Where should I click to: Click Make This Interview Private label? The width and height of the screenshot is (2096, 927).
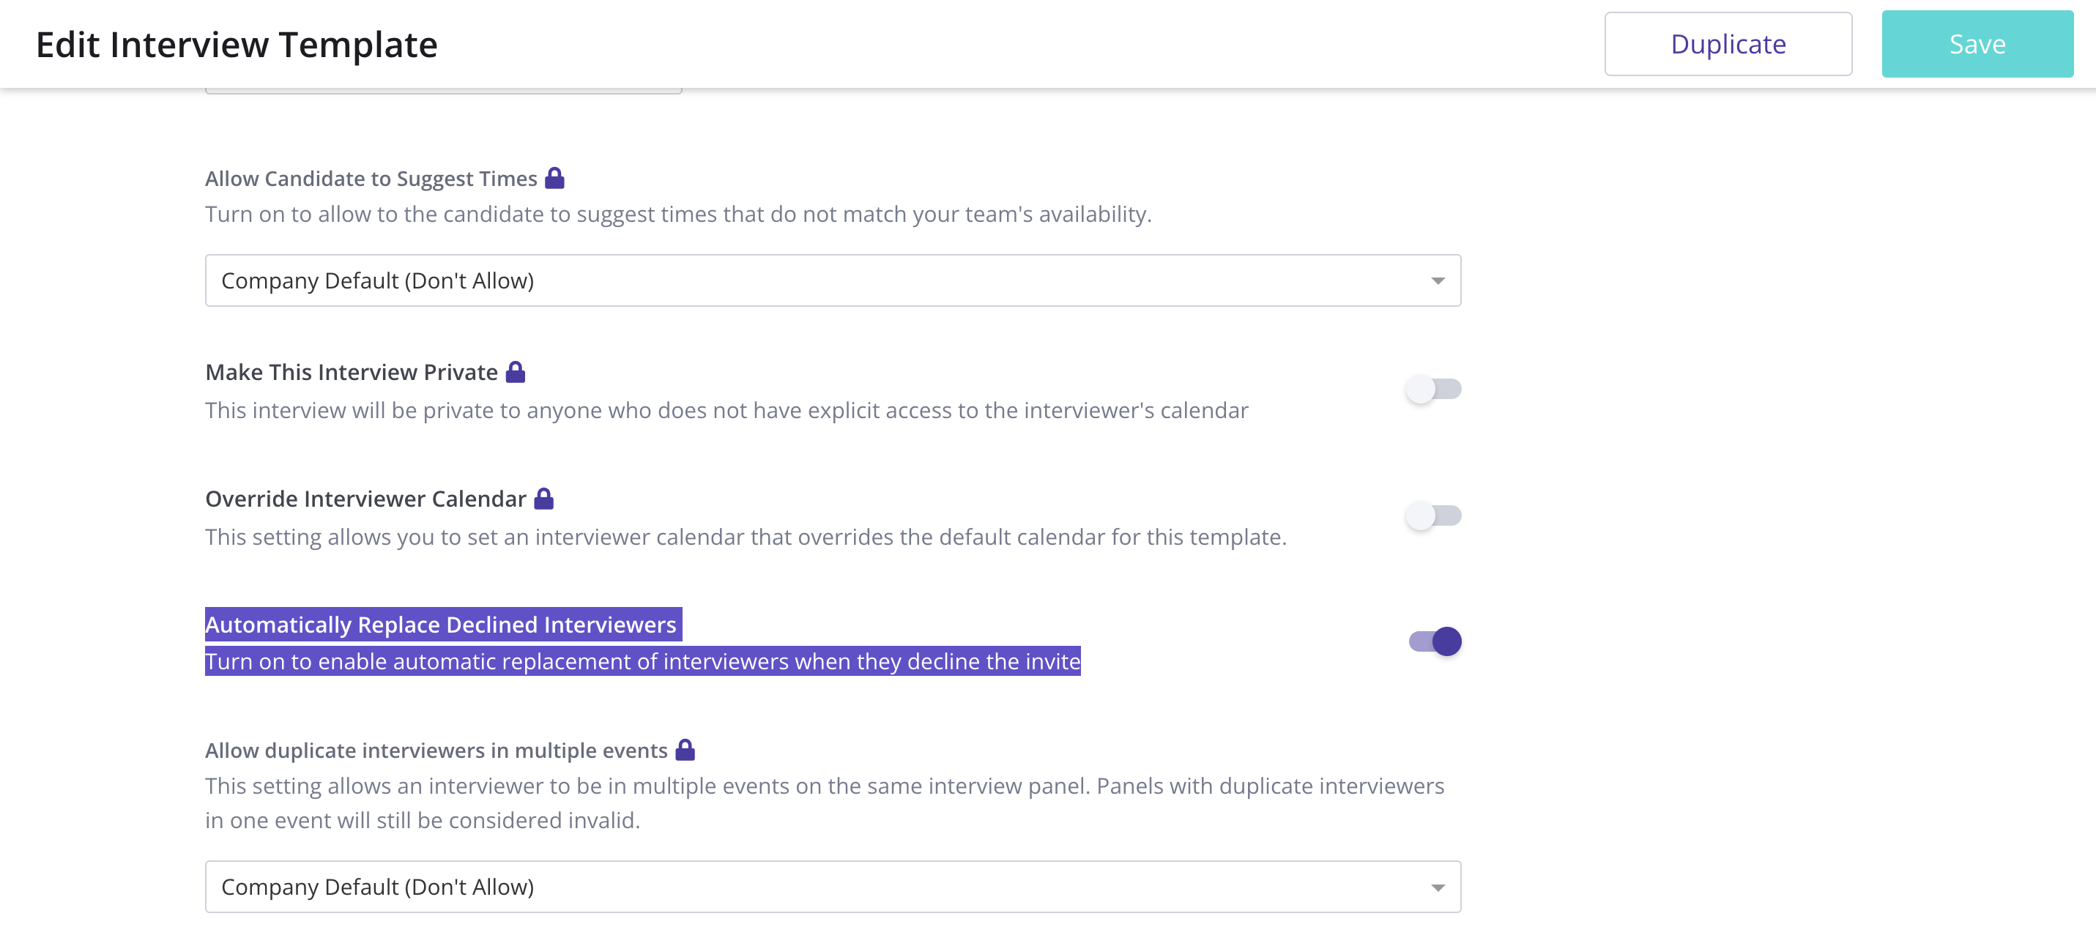pyautogui.click(x=351, y=373)
